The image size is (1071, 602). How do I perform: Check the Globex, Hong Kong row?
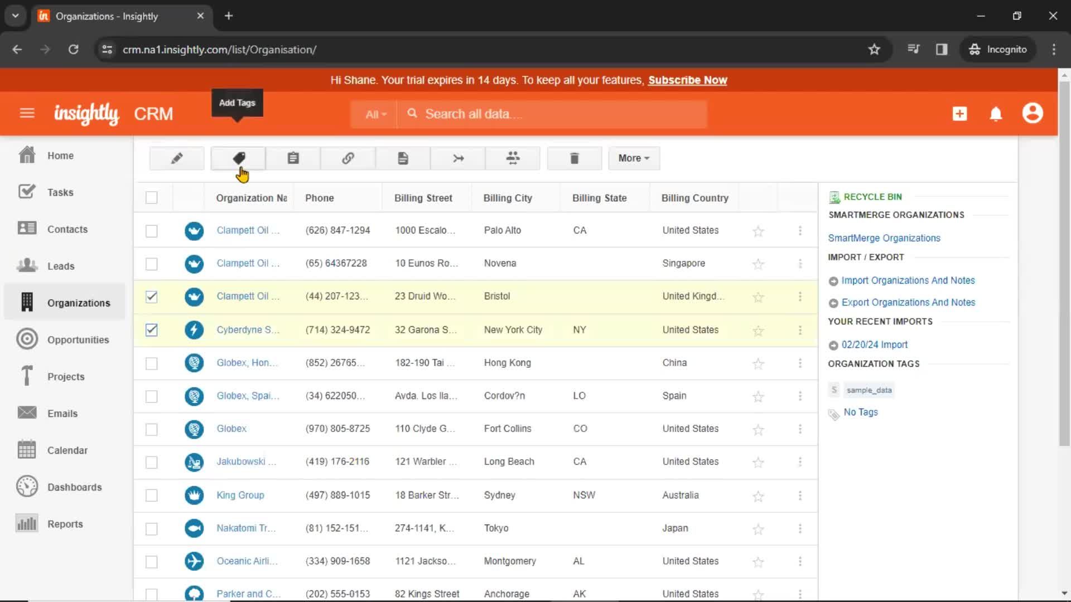pos(151,363)
